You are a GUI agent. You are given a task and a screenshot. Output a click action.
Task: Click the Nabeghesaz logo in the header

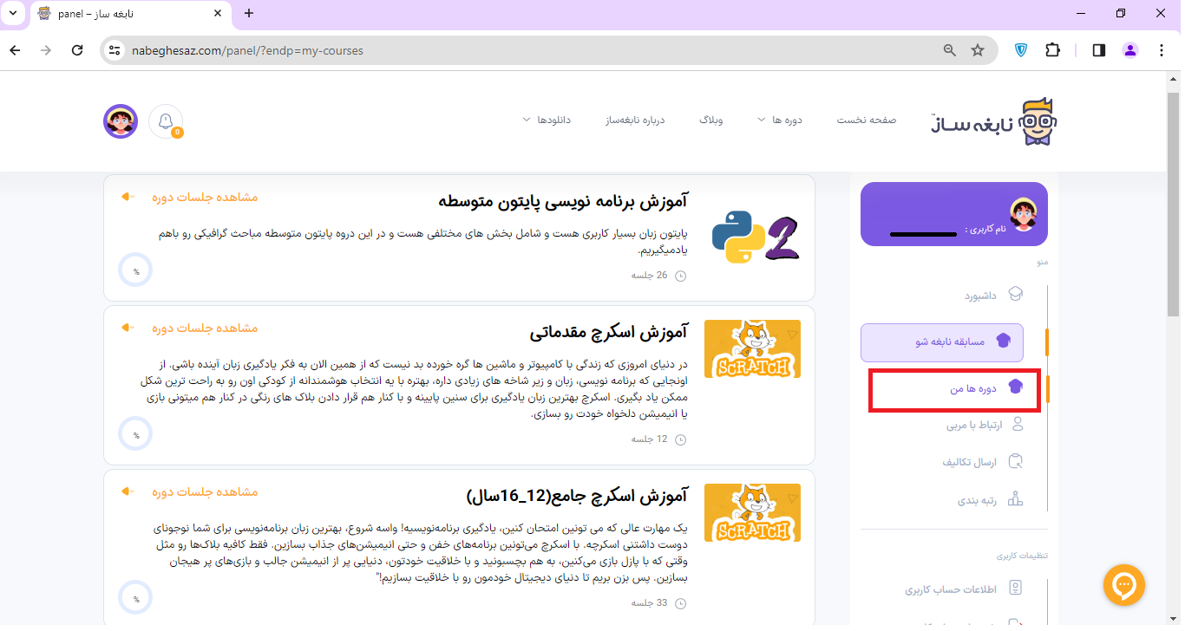click(x=994, y=121)
